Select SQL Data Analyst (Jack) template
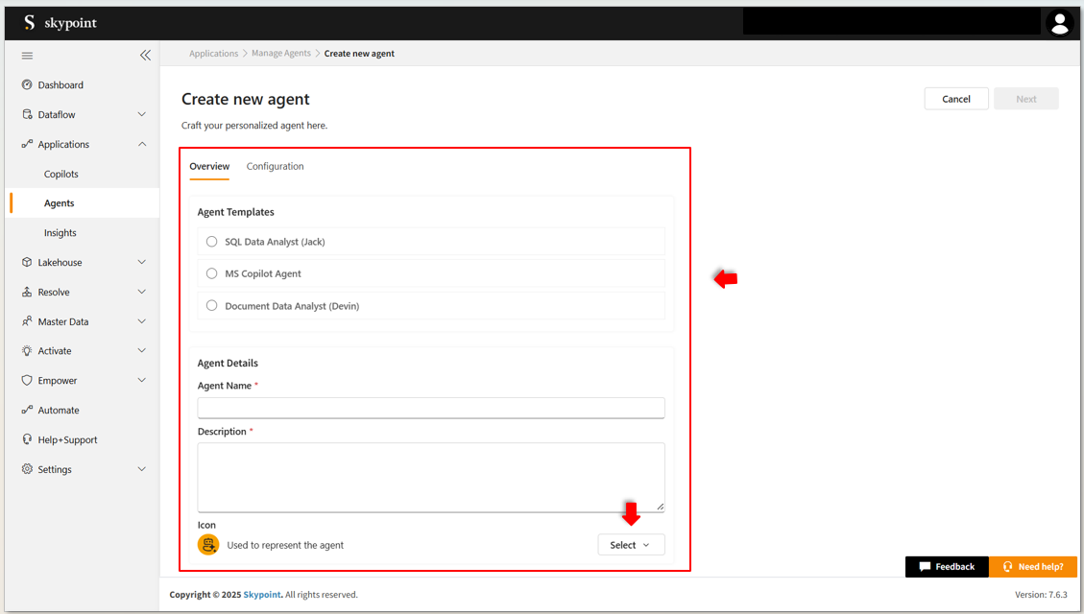The height and width of the screenshot is (614, 1084). pos(212,242)
